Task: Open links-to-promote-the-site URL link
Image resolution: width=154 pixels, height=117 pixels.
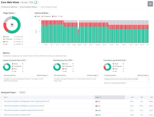Action: click(x=23, y=106)
